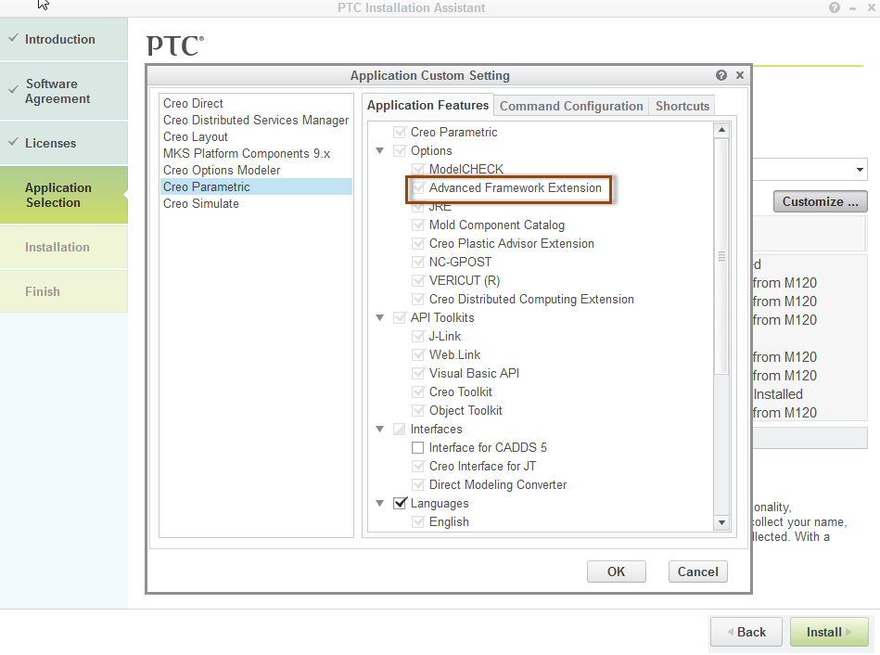880x655 pixels.
Task: Cancel the custom setting dialog
Action: click(697, 572)
